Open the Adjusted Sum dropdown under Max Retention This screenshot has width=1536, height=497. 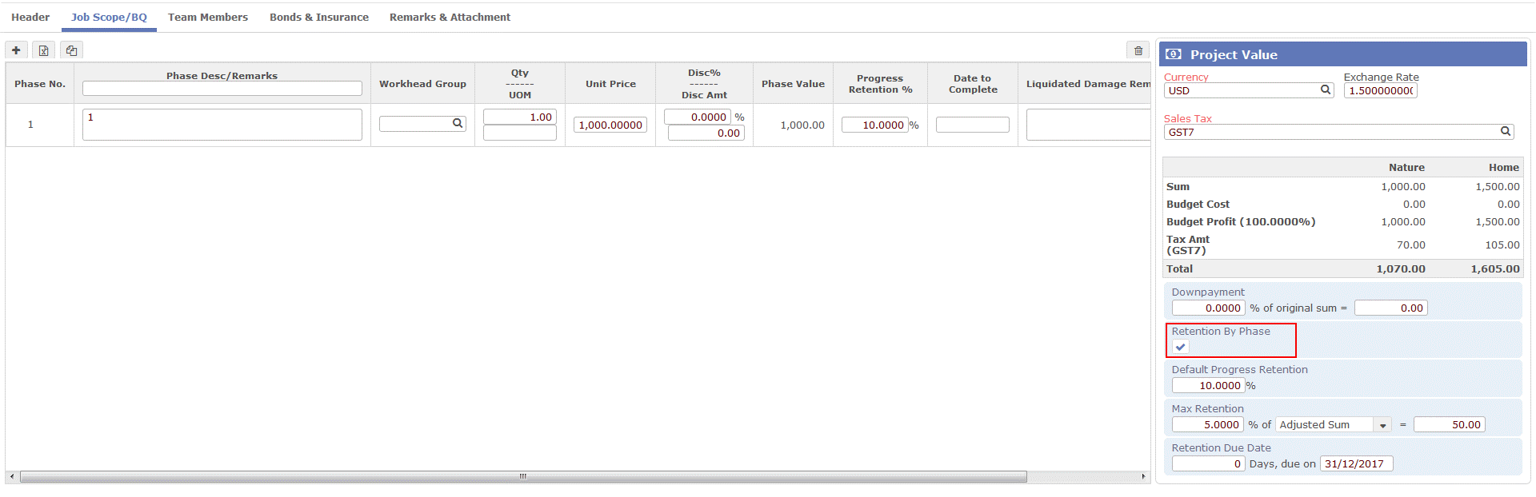pos(1382,425)
